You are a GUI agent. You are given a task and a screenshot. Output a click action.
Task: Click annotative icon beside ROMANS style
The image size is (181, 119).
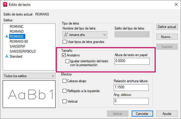(x=7, y=36)
